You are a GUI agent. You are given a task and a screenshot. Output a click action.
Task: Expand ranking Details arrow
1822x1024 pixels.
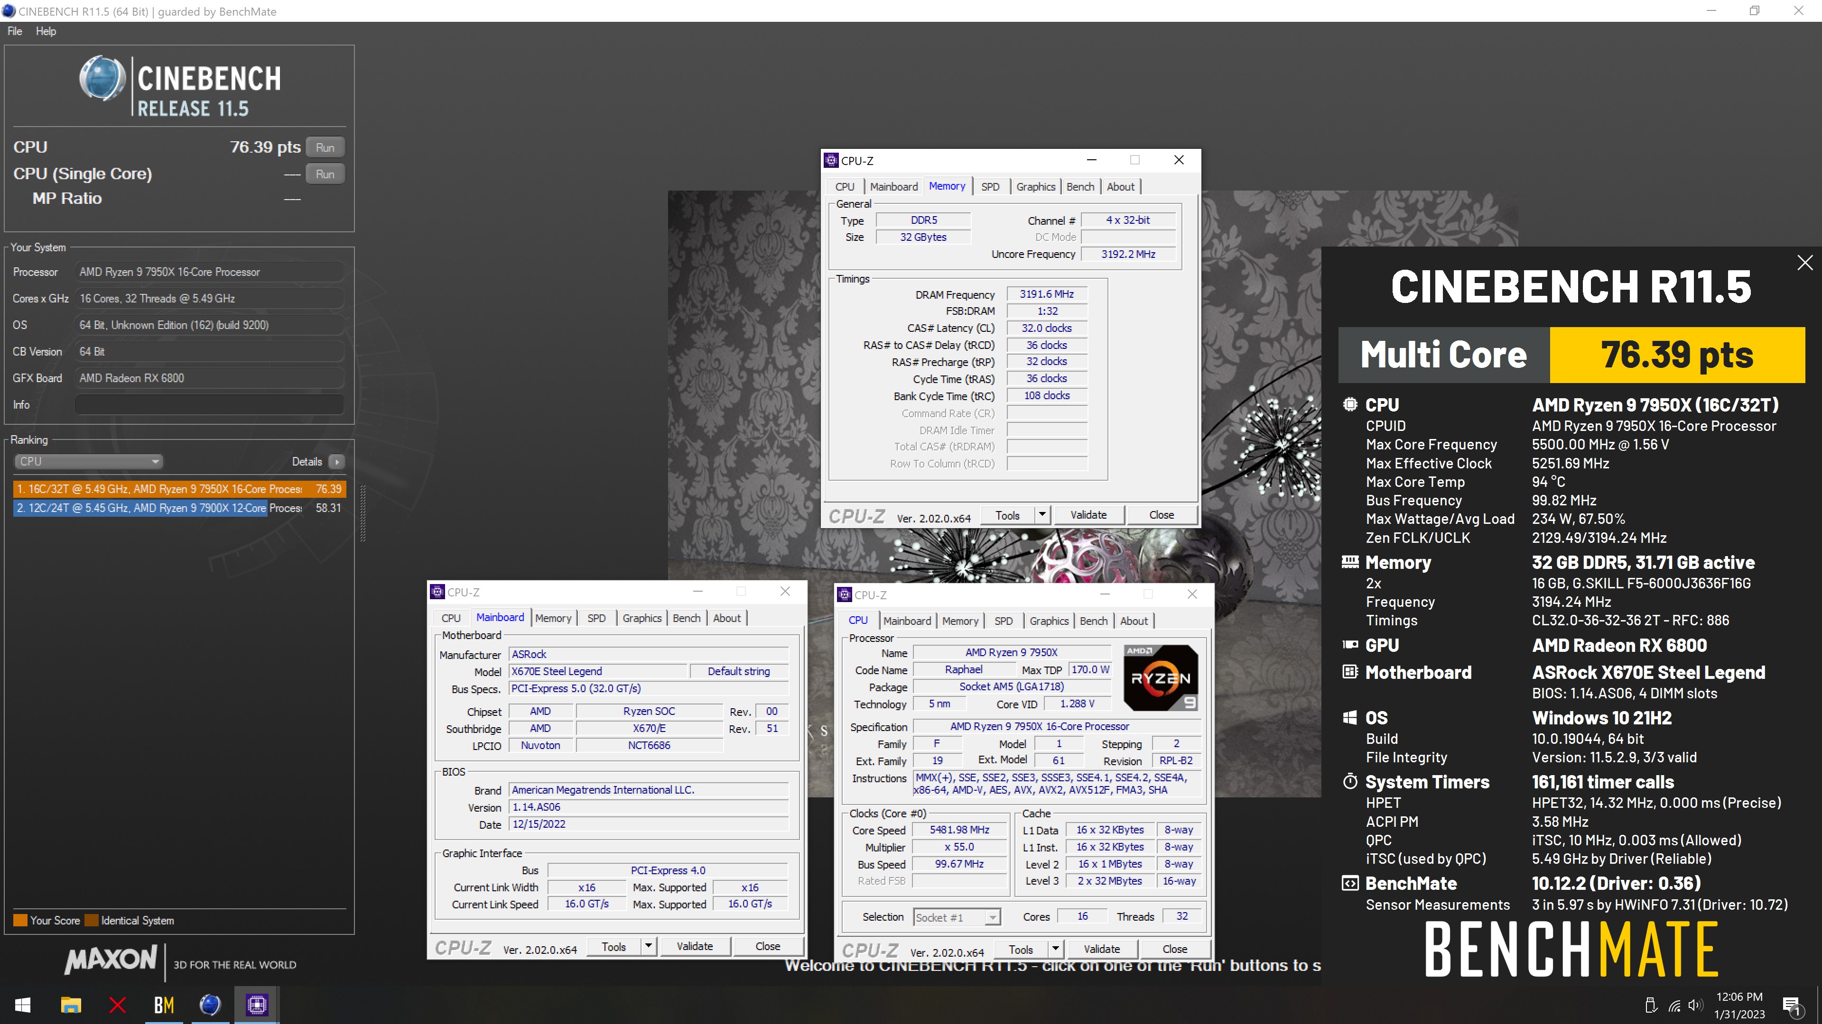coord(337,461)
